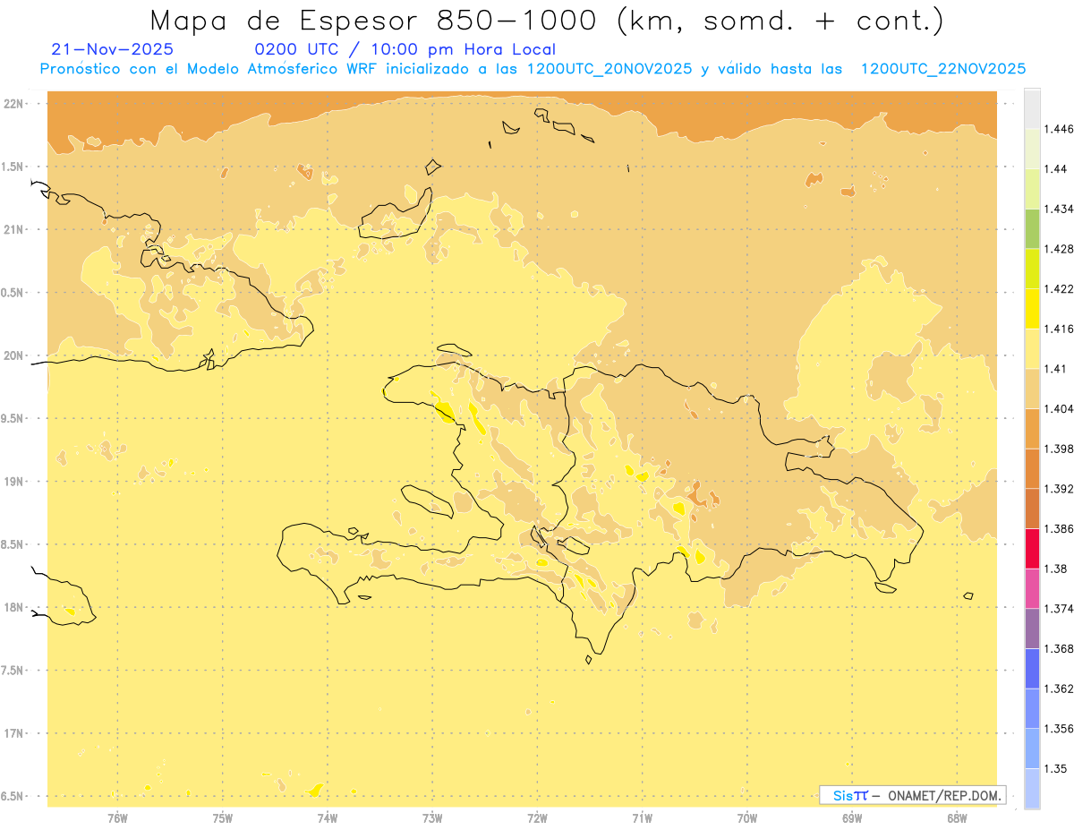Click the lime swatch between 1.422 and 1.428

pos(1032,269)
